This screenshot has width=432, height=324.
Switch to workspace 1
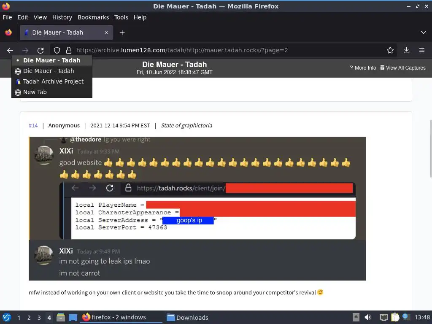[x=19, y=318]
